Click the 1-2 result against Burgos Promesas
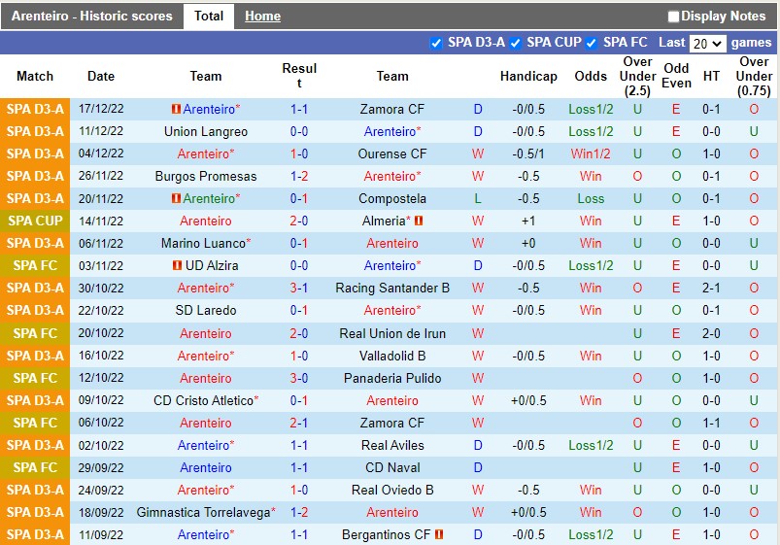This screenshot has height=545, width=780. (x=299, y=176)
